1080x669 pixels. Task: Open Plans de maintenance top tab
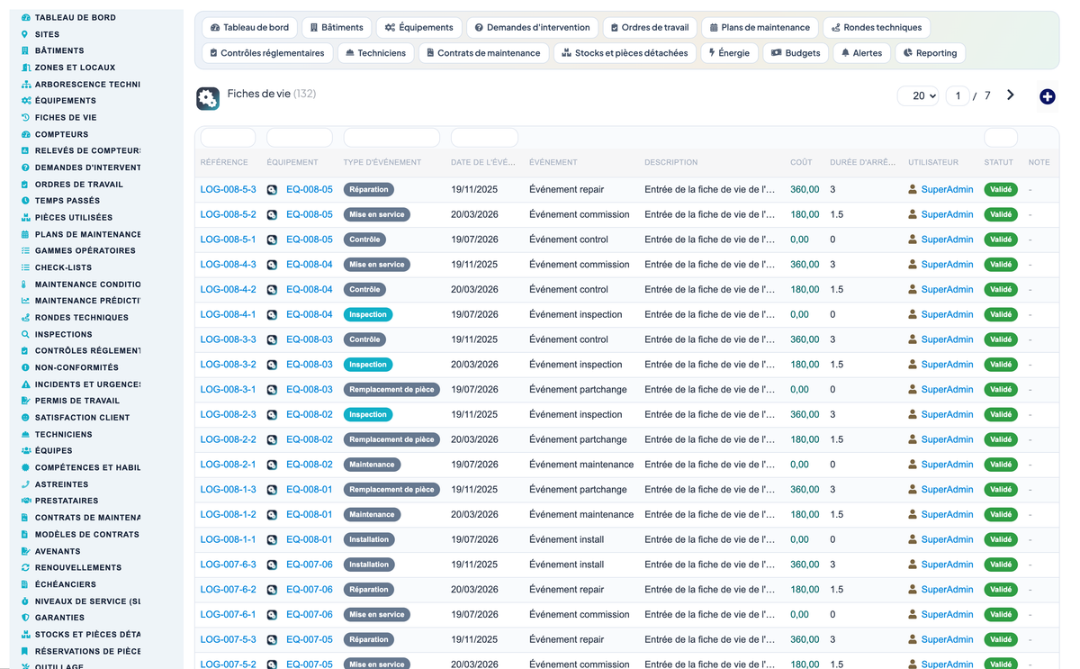click(x=760, y=28)
